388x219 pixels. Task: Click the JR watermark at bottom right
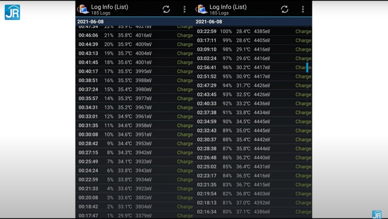pos(376,214)
